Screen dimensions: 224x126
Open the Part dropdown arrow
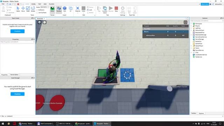(64, 13)
